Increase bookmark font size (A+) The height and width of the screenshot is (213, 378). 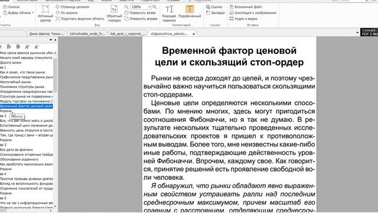27,47
